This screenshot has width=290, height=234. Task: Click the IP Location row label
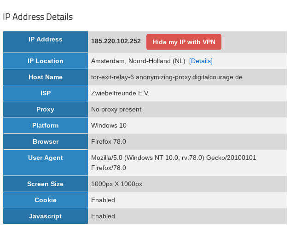tap(46, 61)
